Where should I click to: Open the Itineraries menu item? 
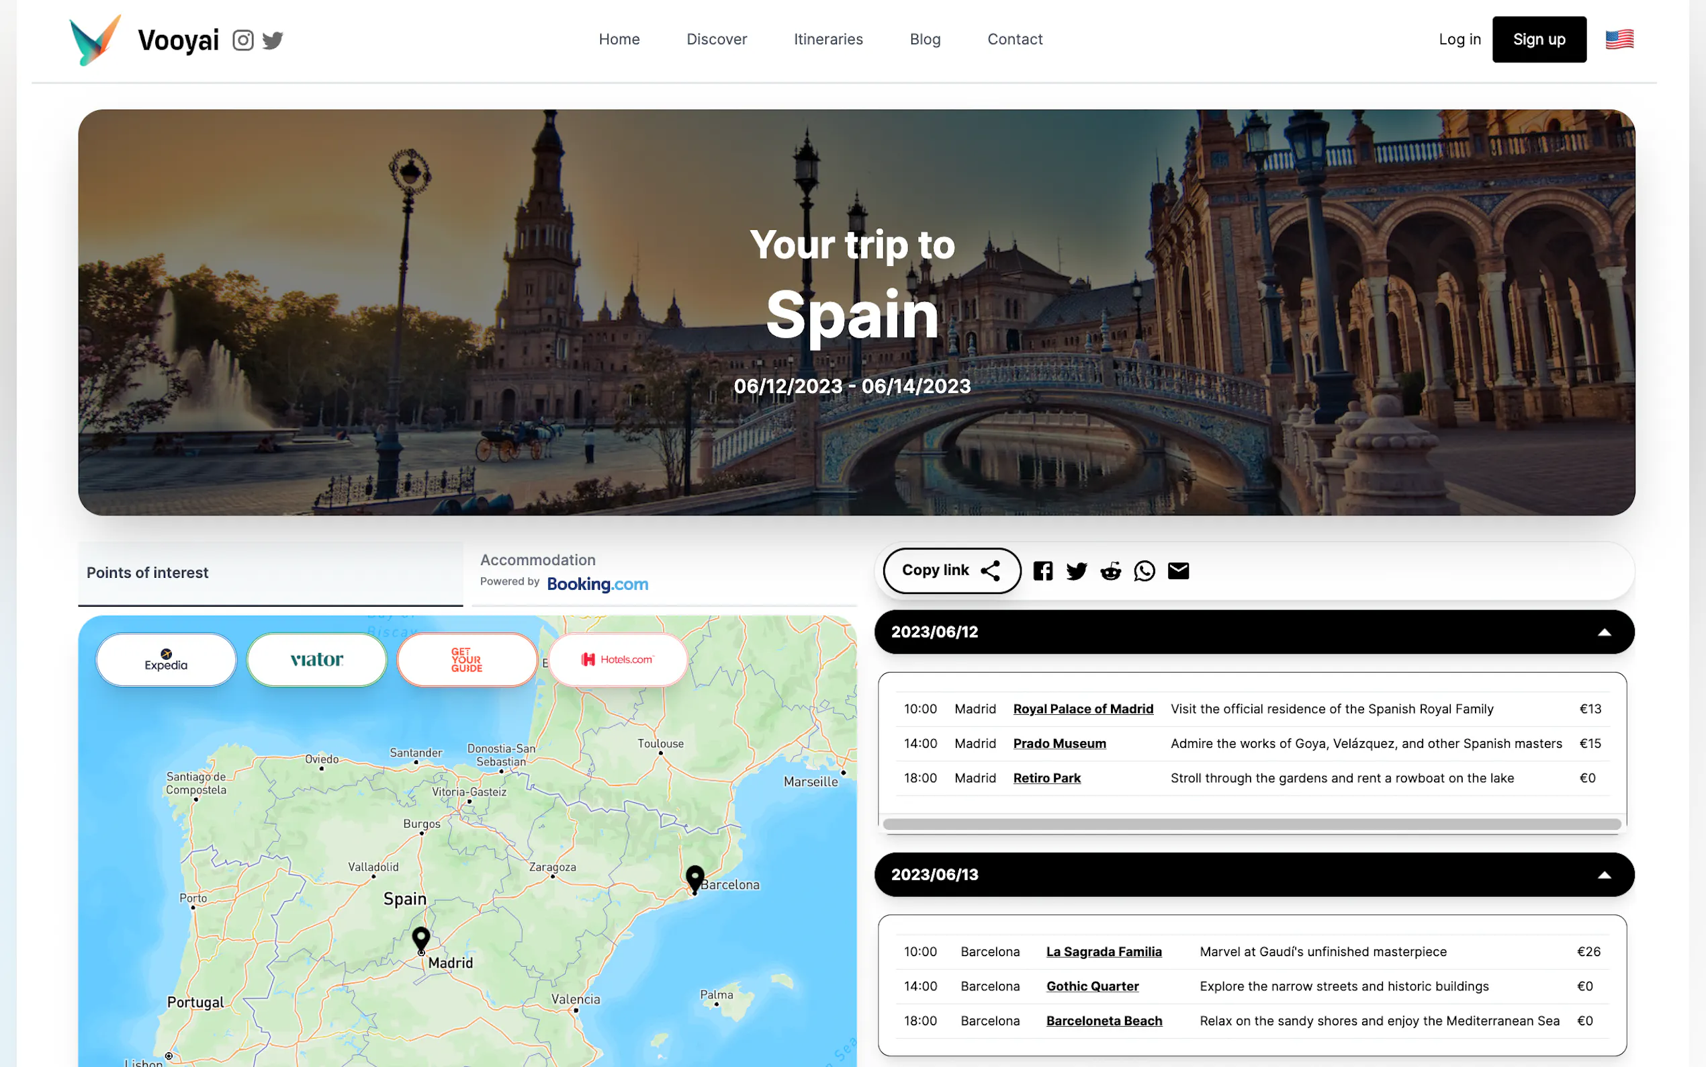(828, 40)
